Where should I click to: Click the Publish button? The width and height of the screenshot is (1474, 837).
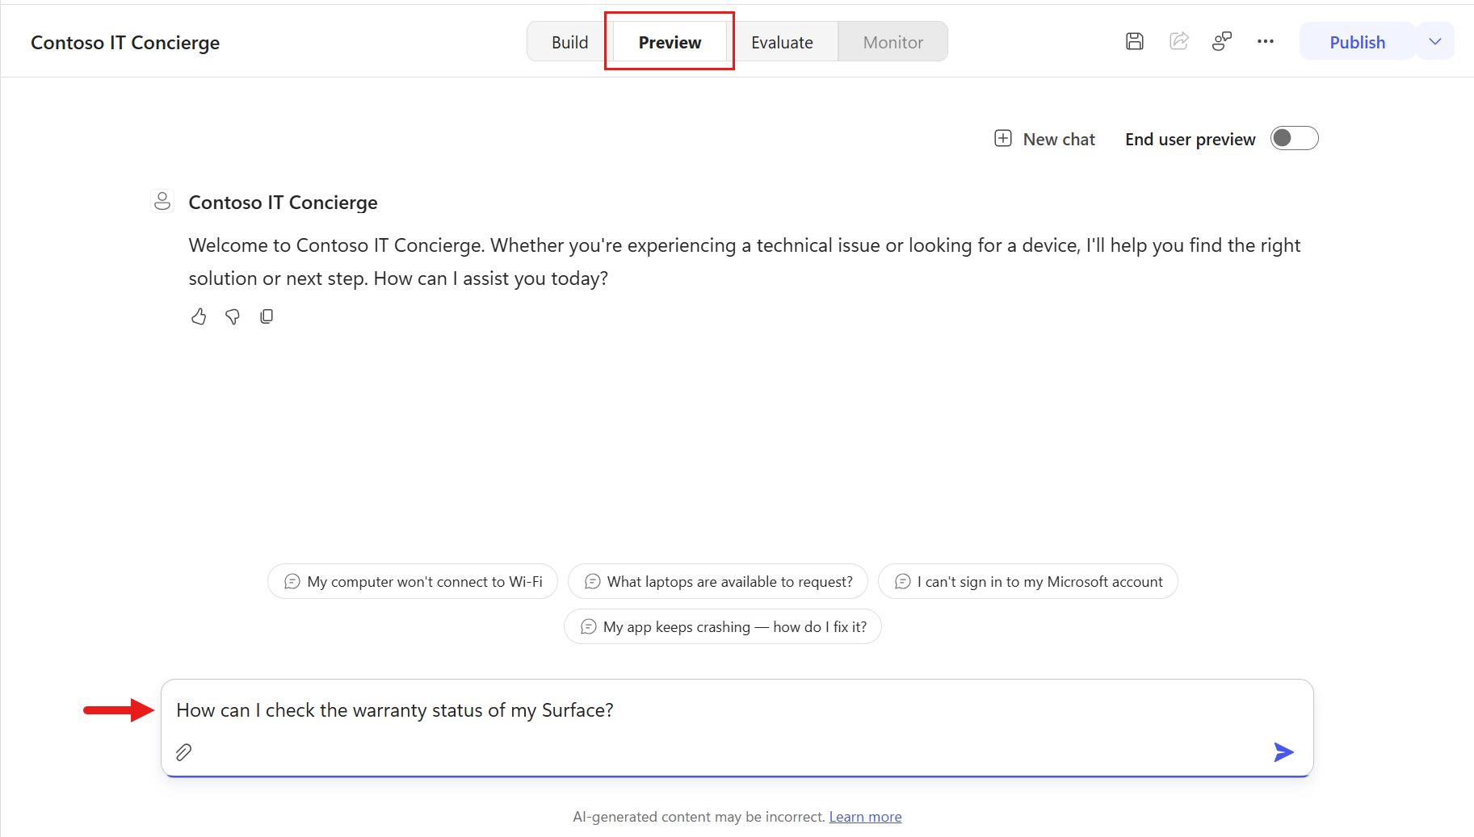1357,42
